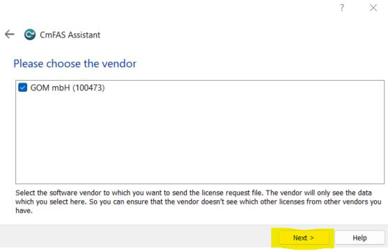Click the gray footer bar beside Next
The width and height of the screenshot is (388, 251).
coord(136,236)
